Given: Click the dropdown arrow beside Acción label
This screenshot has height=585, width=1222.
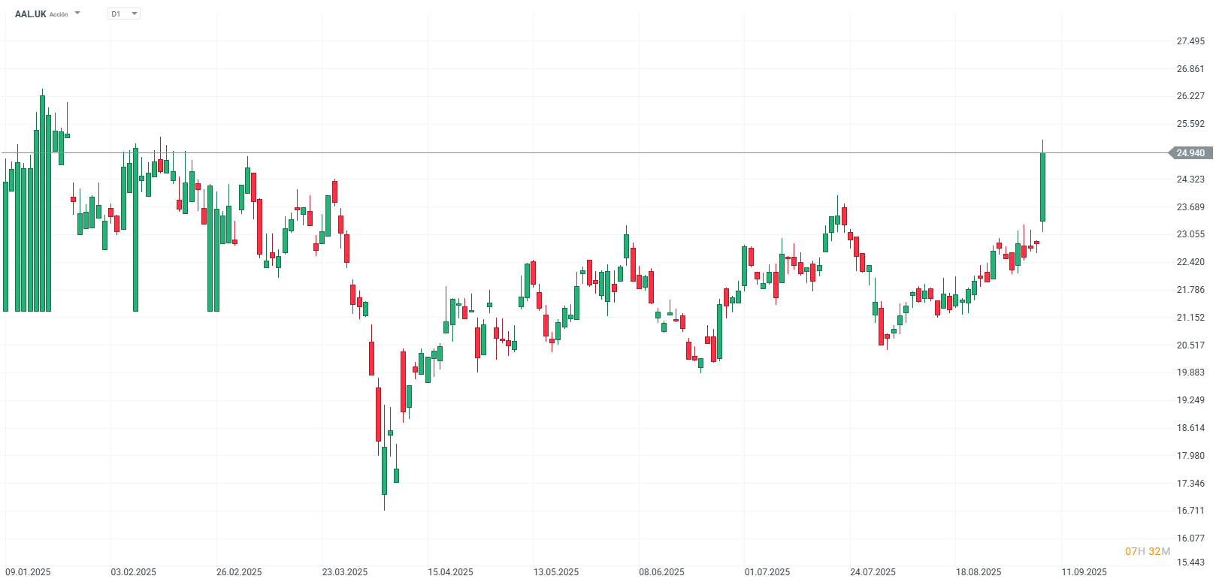Looking at the screenshot, I should click(x=79, y=13).
